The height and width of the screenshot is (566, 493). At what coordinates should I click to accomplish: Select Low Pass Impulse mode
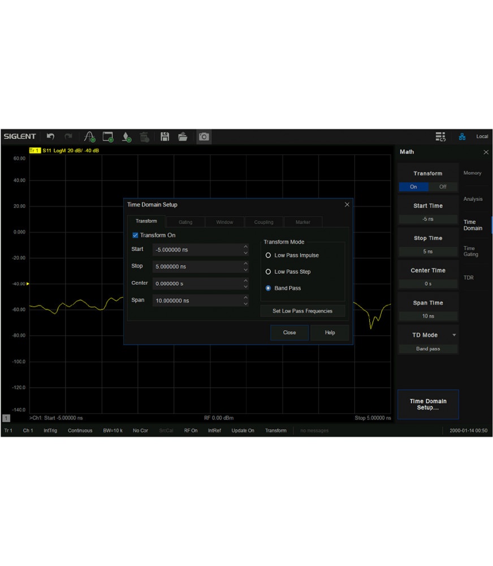pos(269,255)
